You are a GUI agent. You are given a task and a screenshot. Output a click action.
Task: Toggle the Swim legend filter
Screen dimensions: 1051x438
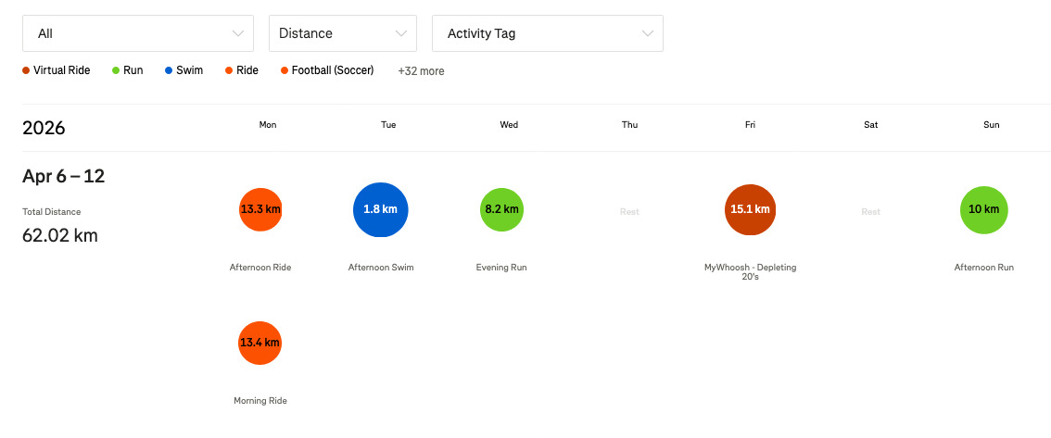click(184, 70)
